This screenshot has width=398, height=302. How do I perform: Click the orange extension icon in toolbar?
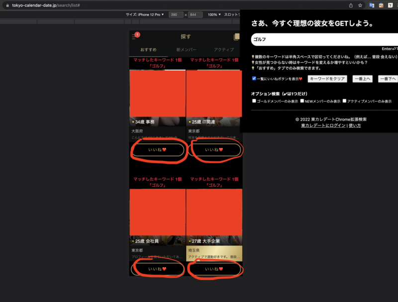pos(381,5)
